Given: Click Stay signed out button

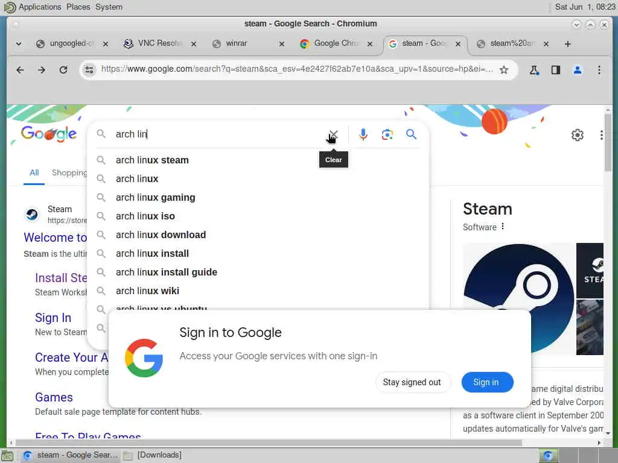Looking at the screenshot, I should 412,382.
